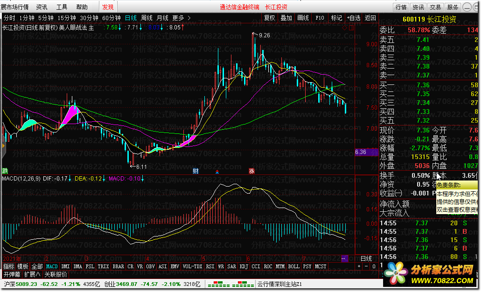Viewport: 482px width, 292px height.
Task: Click the '+' zoom-in button beside the indicator tabs
Action: (x=359, y=266)
